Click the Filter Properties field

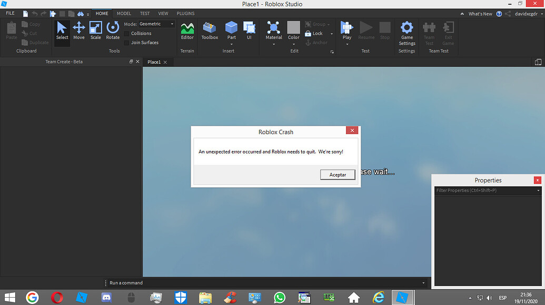(x=488, y=190)
